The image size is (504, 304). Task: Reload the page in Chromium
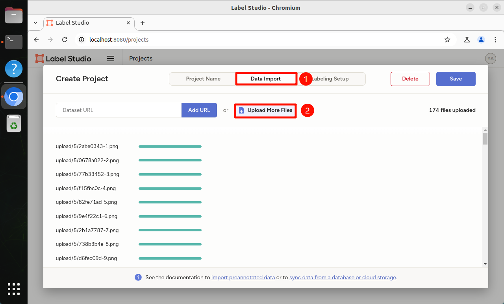pyautogui.click(x=65, y=40)
